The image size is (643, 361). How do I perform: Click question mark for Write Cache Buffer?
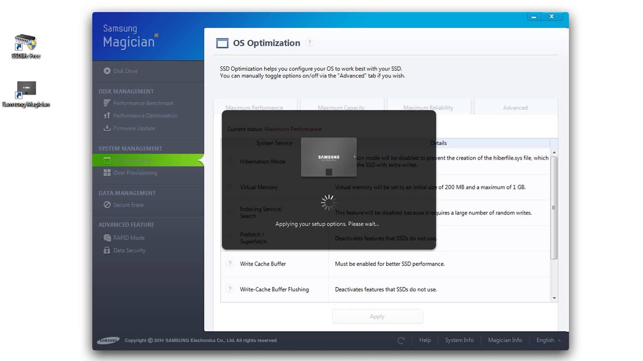(x=230, y=263)
